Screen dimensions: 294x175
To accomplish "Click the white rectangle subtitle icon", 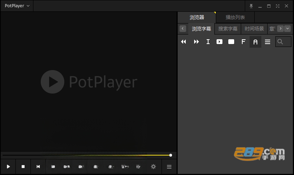I will [x=231, y=41].
